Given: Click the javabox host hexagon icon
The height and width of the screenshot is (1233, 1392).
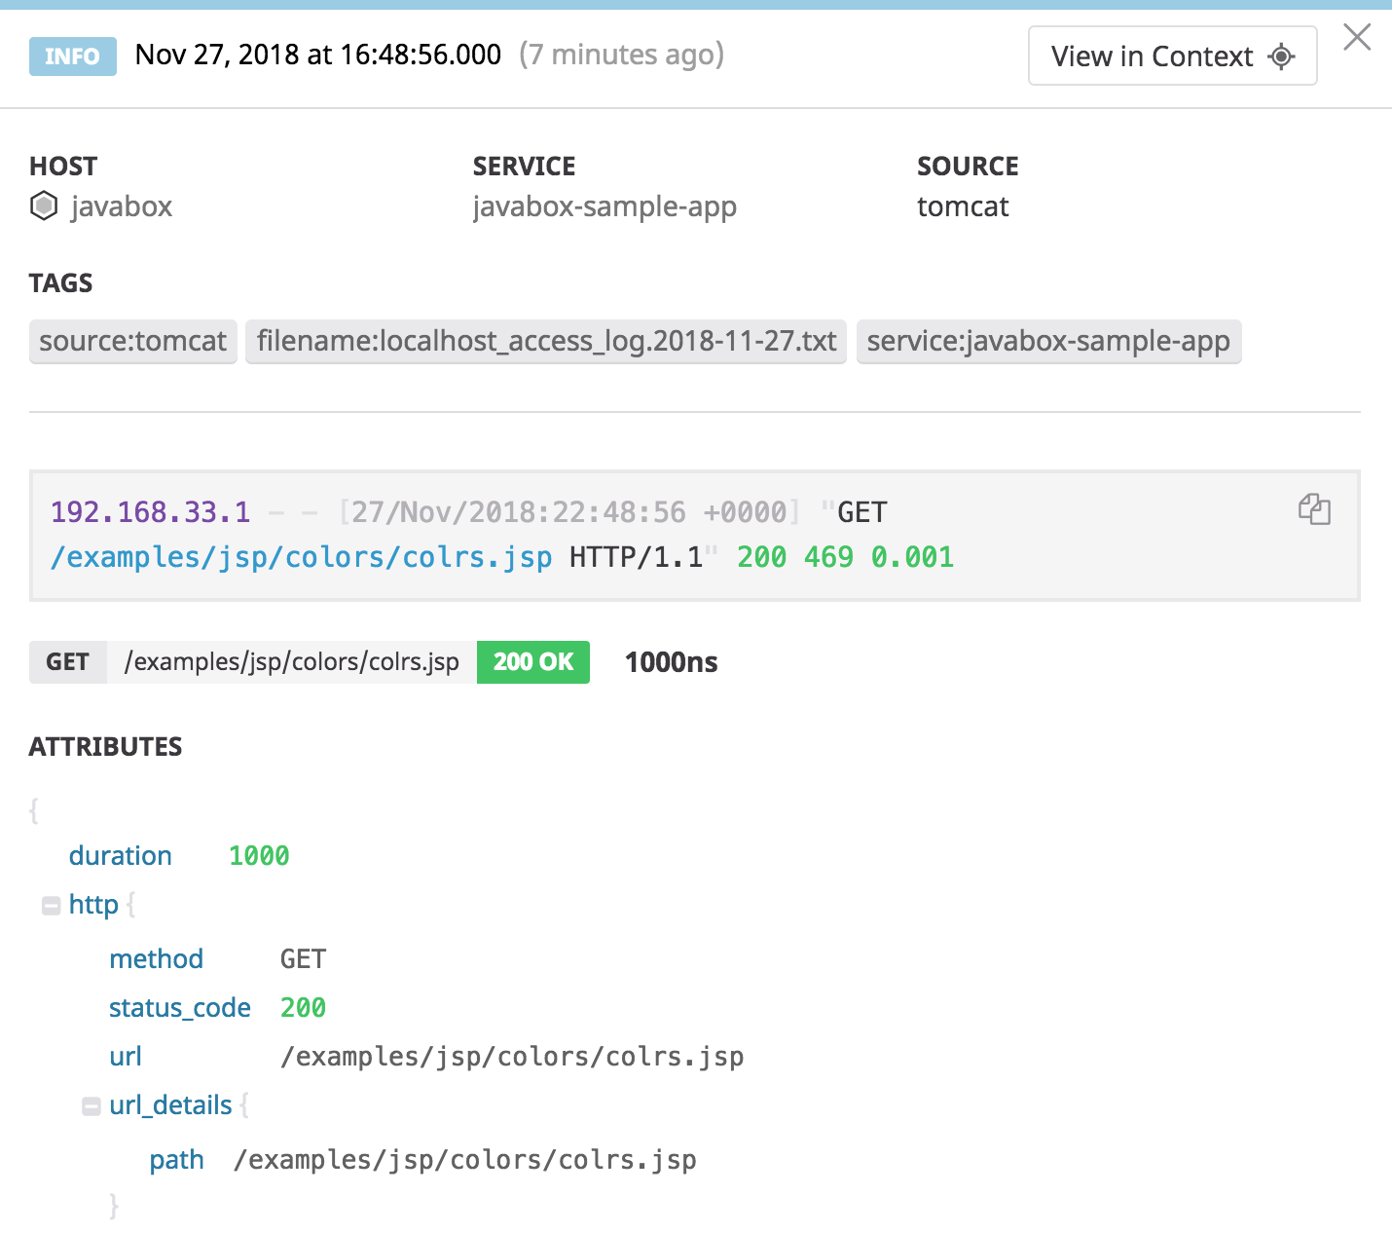Looking at the screenshot, I should point(44,206).
